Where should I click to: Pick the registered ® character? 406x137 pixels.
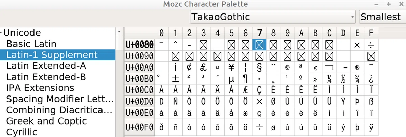(x=357, y=67)
